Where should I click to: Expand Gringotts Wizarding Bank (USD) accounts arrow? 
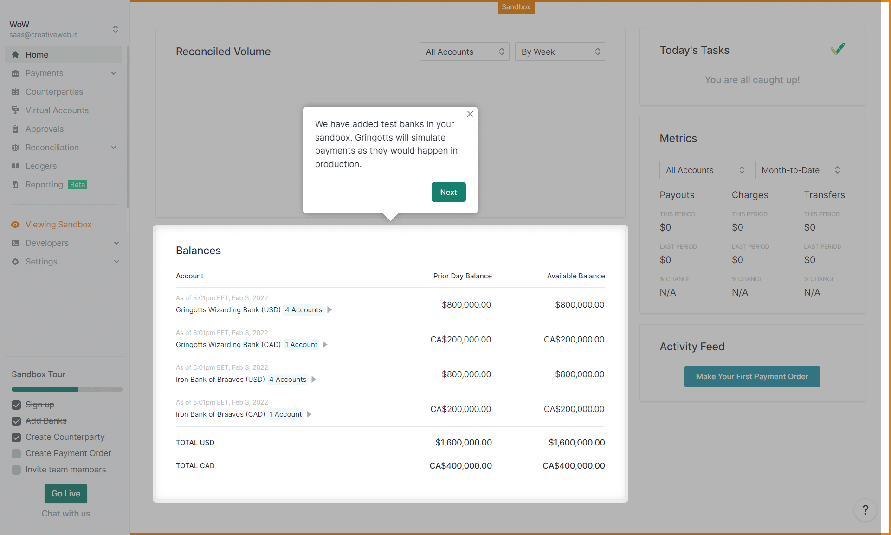[x=329, y=310]
